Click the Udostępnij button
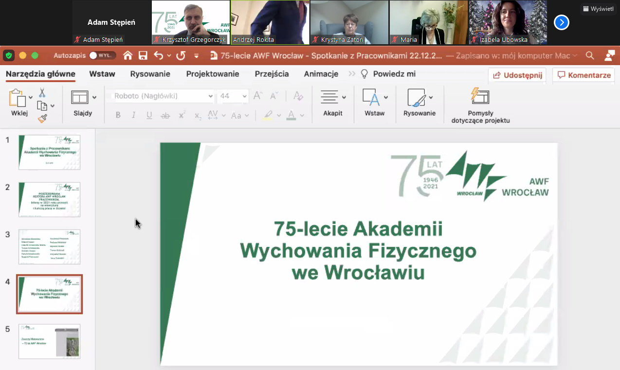The image size is (620, 370). tap(517, 75)
